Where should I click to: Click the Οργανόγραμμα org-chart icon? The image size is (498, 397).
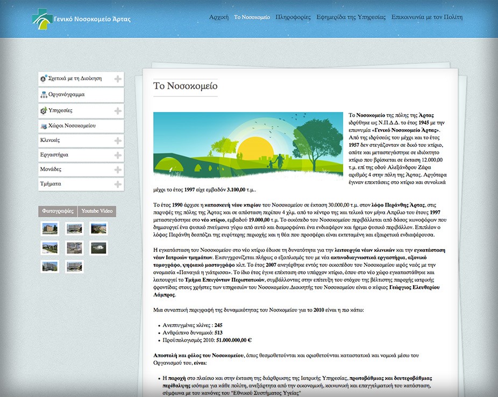pos(44,94)
